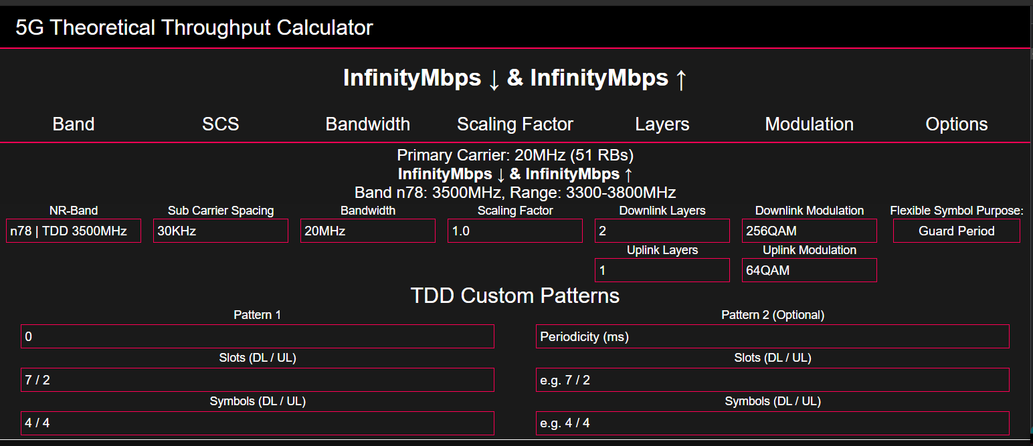Click the Pattern 1 periodicity field
The height and width of the screenshot is (446, 1033).
258,336
